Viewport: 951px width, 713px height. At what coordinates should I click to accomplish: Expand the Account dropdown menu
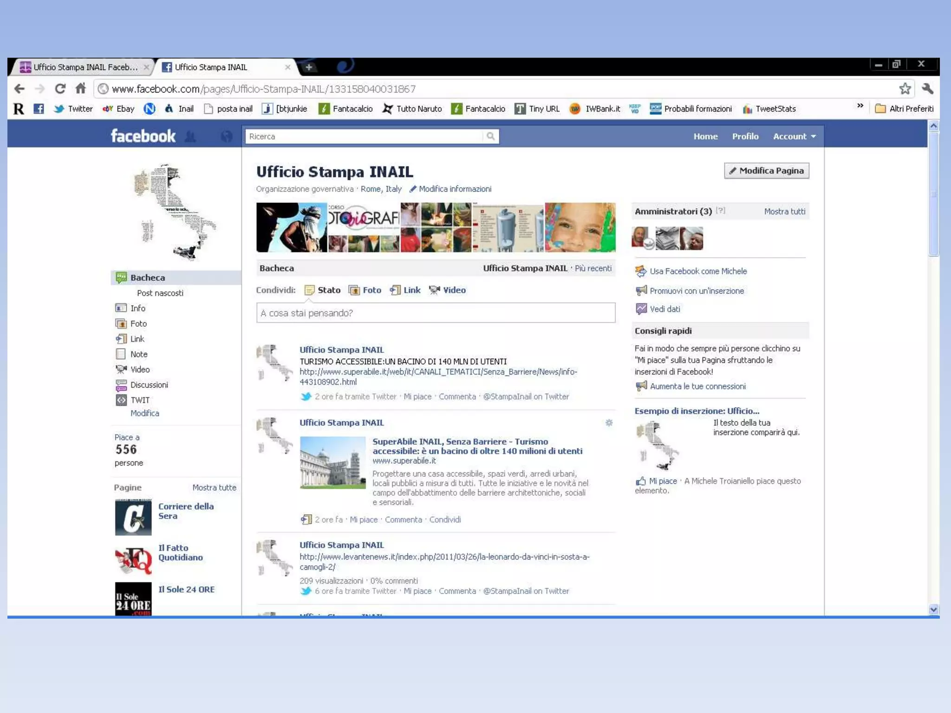click(794, 136)
